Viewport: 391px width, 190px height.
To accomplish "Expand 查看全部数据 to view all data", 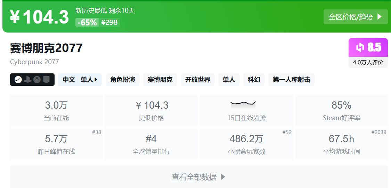I will 199,177.
